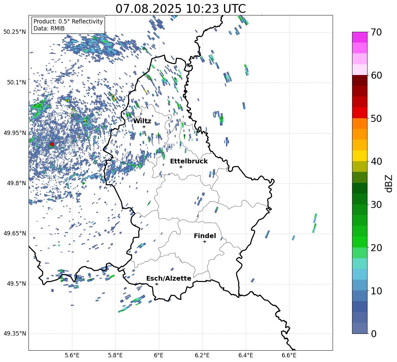Click the 60 colorbar tick label
This screenshot has width=397, height=362.
[377, 75]
